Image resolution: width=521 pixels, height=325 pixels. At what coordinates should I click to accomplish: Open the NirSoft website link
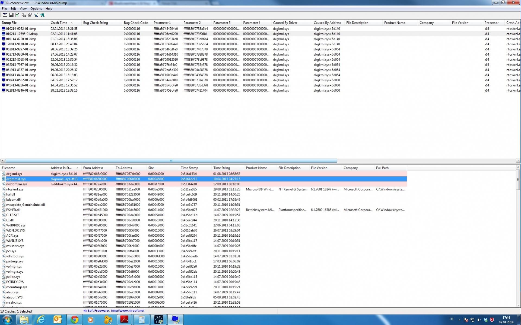[x=128, y=311]
